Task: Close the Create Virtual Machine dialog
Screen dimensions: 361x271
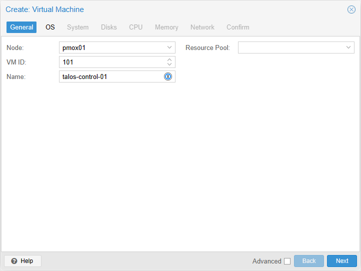Action: pos(351,9)
